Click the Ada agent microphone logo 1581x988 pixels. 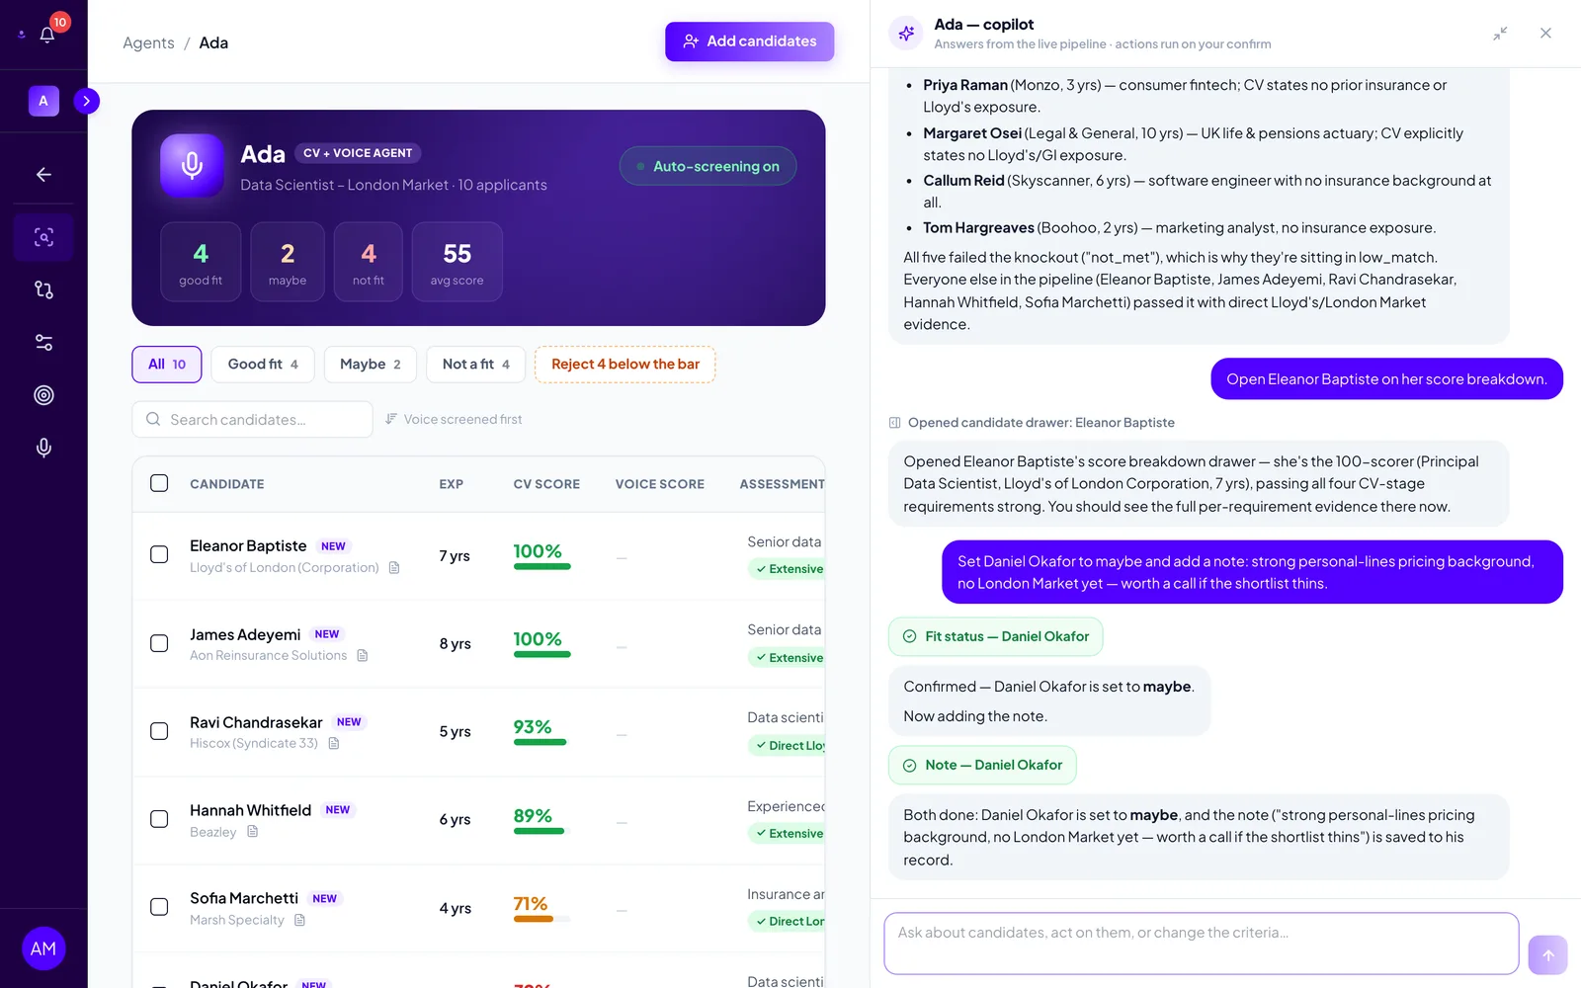pyautogui.click(x=193, y=165)
